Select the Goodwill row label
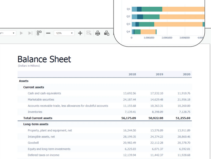Screen dimensions: 211x159 34,143
